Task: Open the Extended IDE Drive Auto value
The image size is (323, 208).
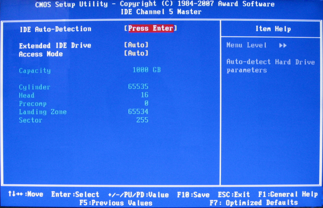Action: (136, 45)
